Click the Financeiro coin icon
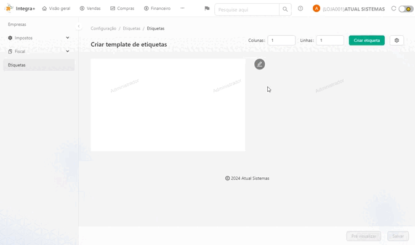This screenshot has height=245, width=415. click(x=146, y=9)
